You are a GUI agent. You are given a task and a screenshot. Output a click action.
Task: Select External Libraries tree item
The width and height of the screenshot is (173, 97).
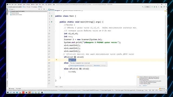pos(14,13)
